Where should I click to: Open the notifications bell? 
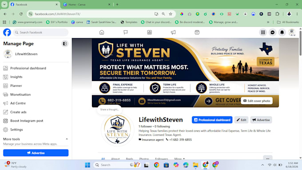click(x=282, y=32)
